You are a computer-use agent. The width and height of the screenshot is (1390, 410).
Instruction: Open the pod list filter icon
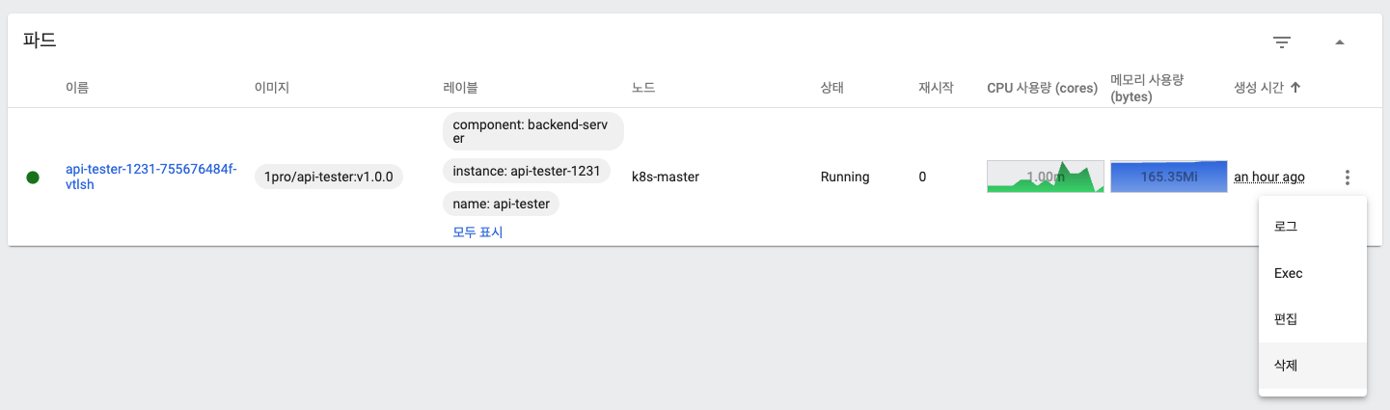(x=1281, y=42)
